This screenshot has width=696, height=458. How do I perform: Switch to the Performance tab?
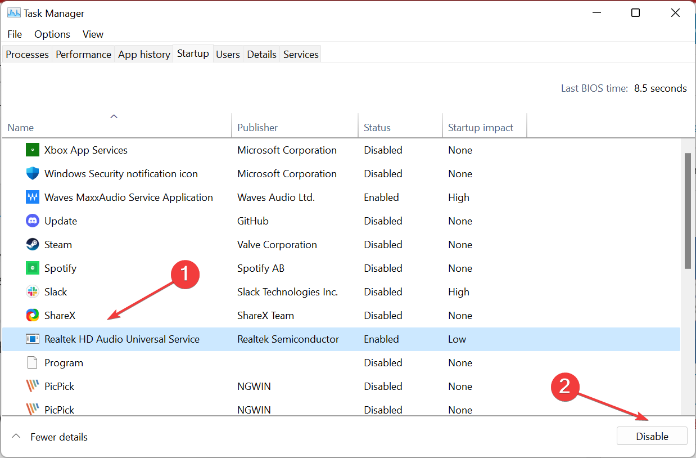84,55
